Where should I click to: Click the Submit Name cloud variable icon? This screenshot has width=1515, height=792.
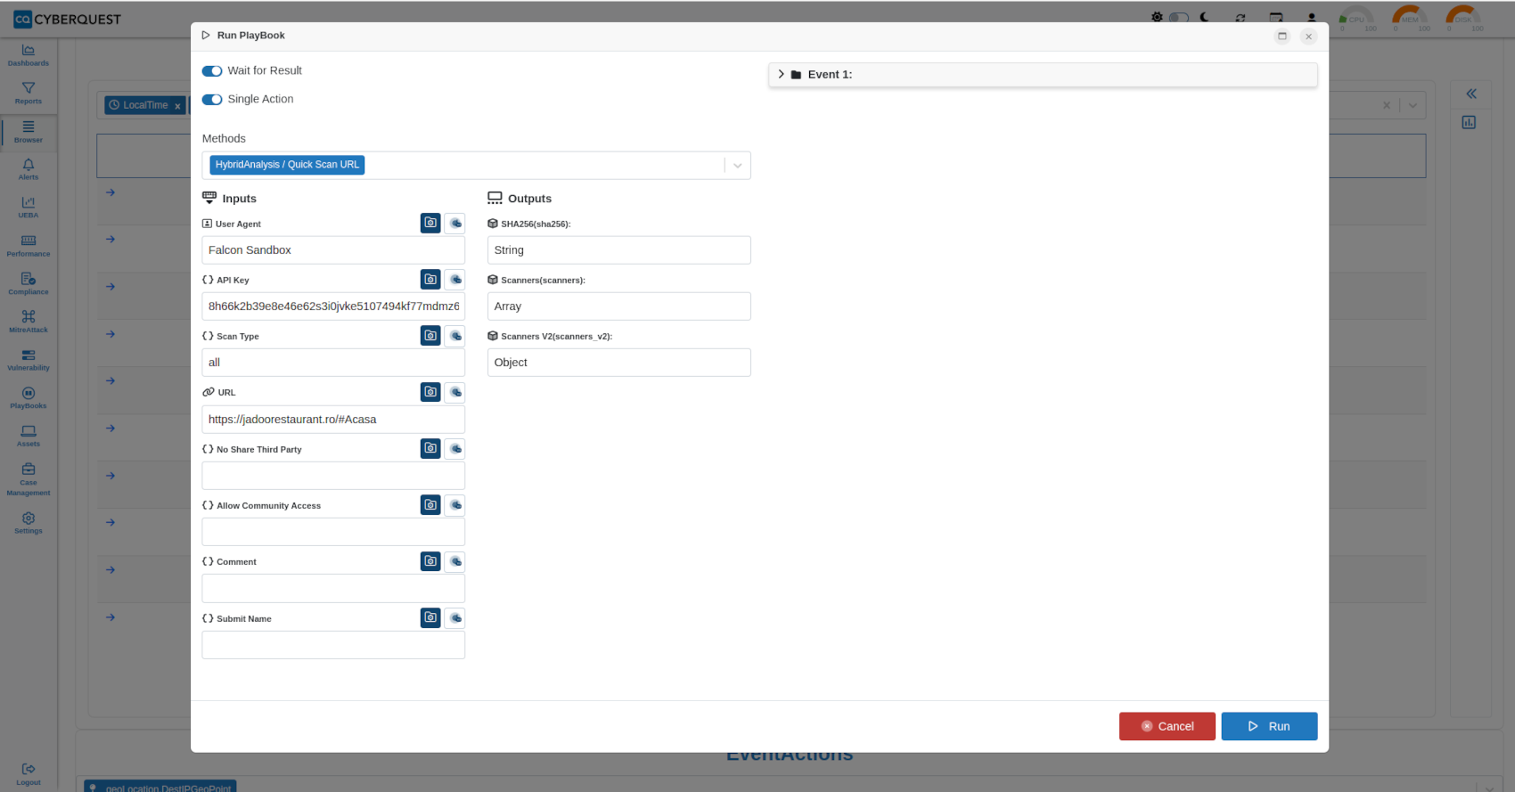pos(455,617)
